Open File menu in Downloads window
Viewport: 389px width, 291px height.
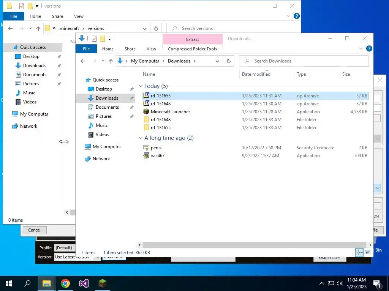pos(86,49)
